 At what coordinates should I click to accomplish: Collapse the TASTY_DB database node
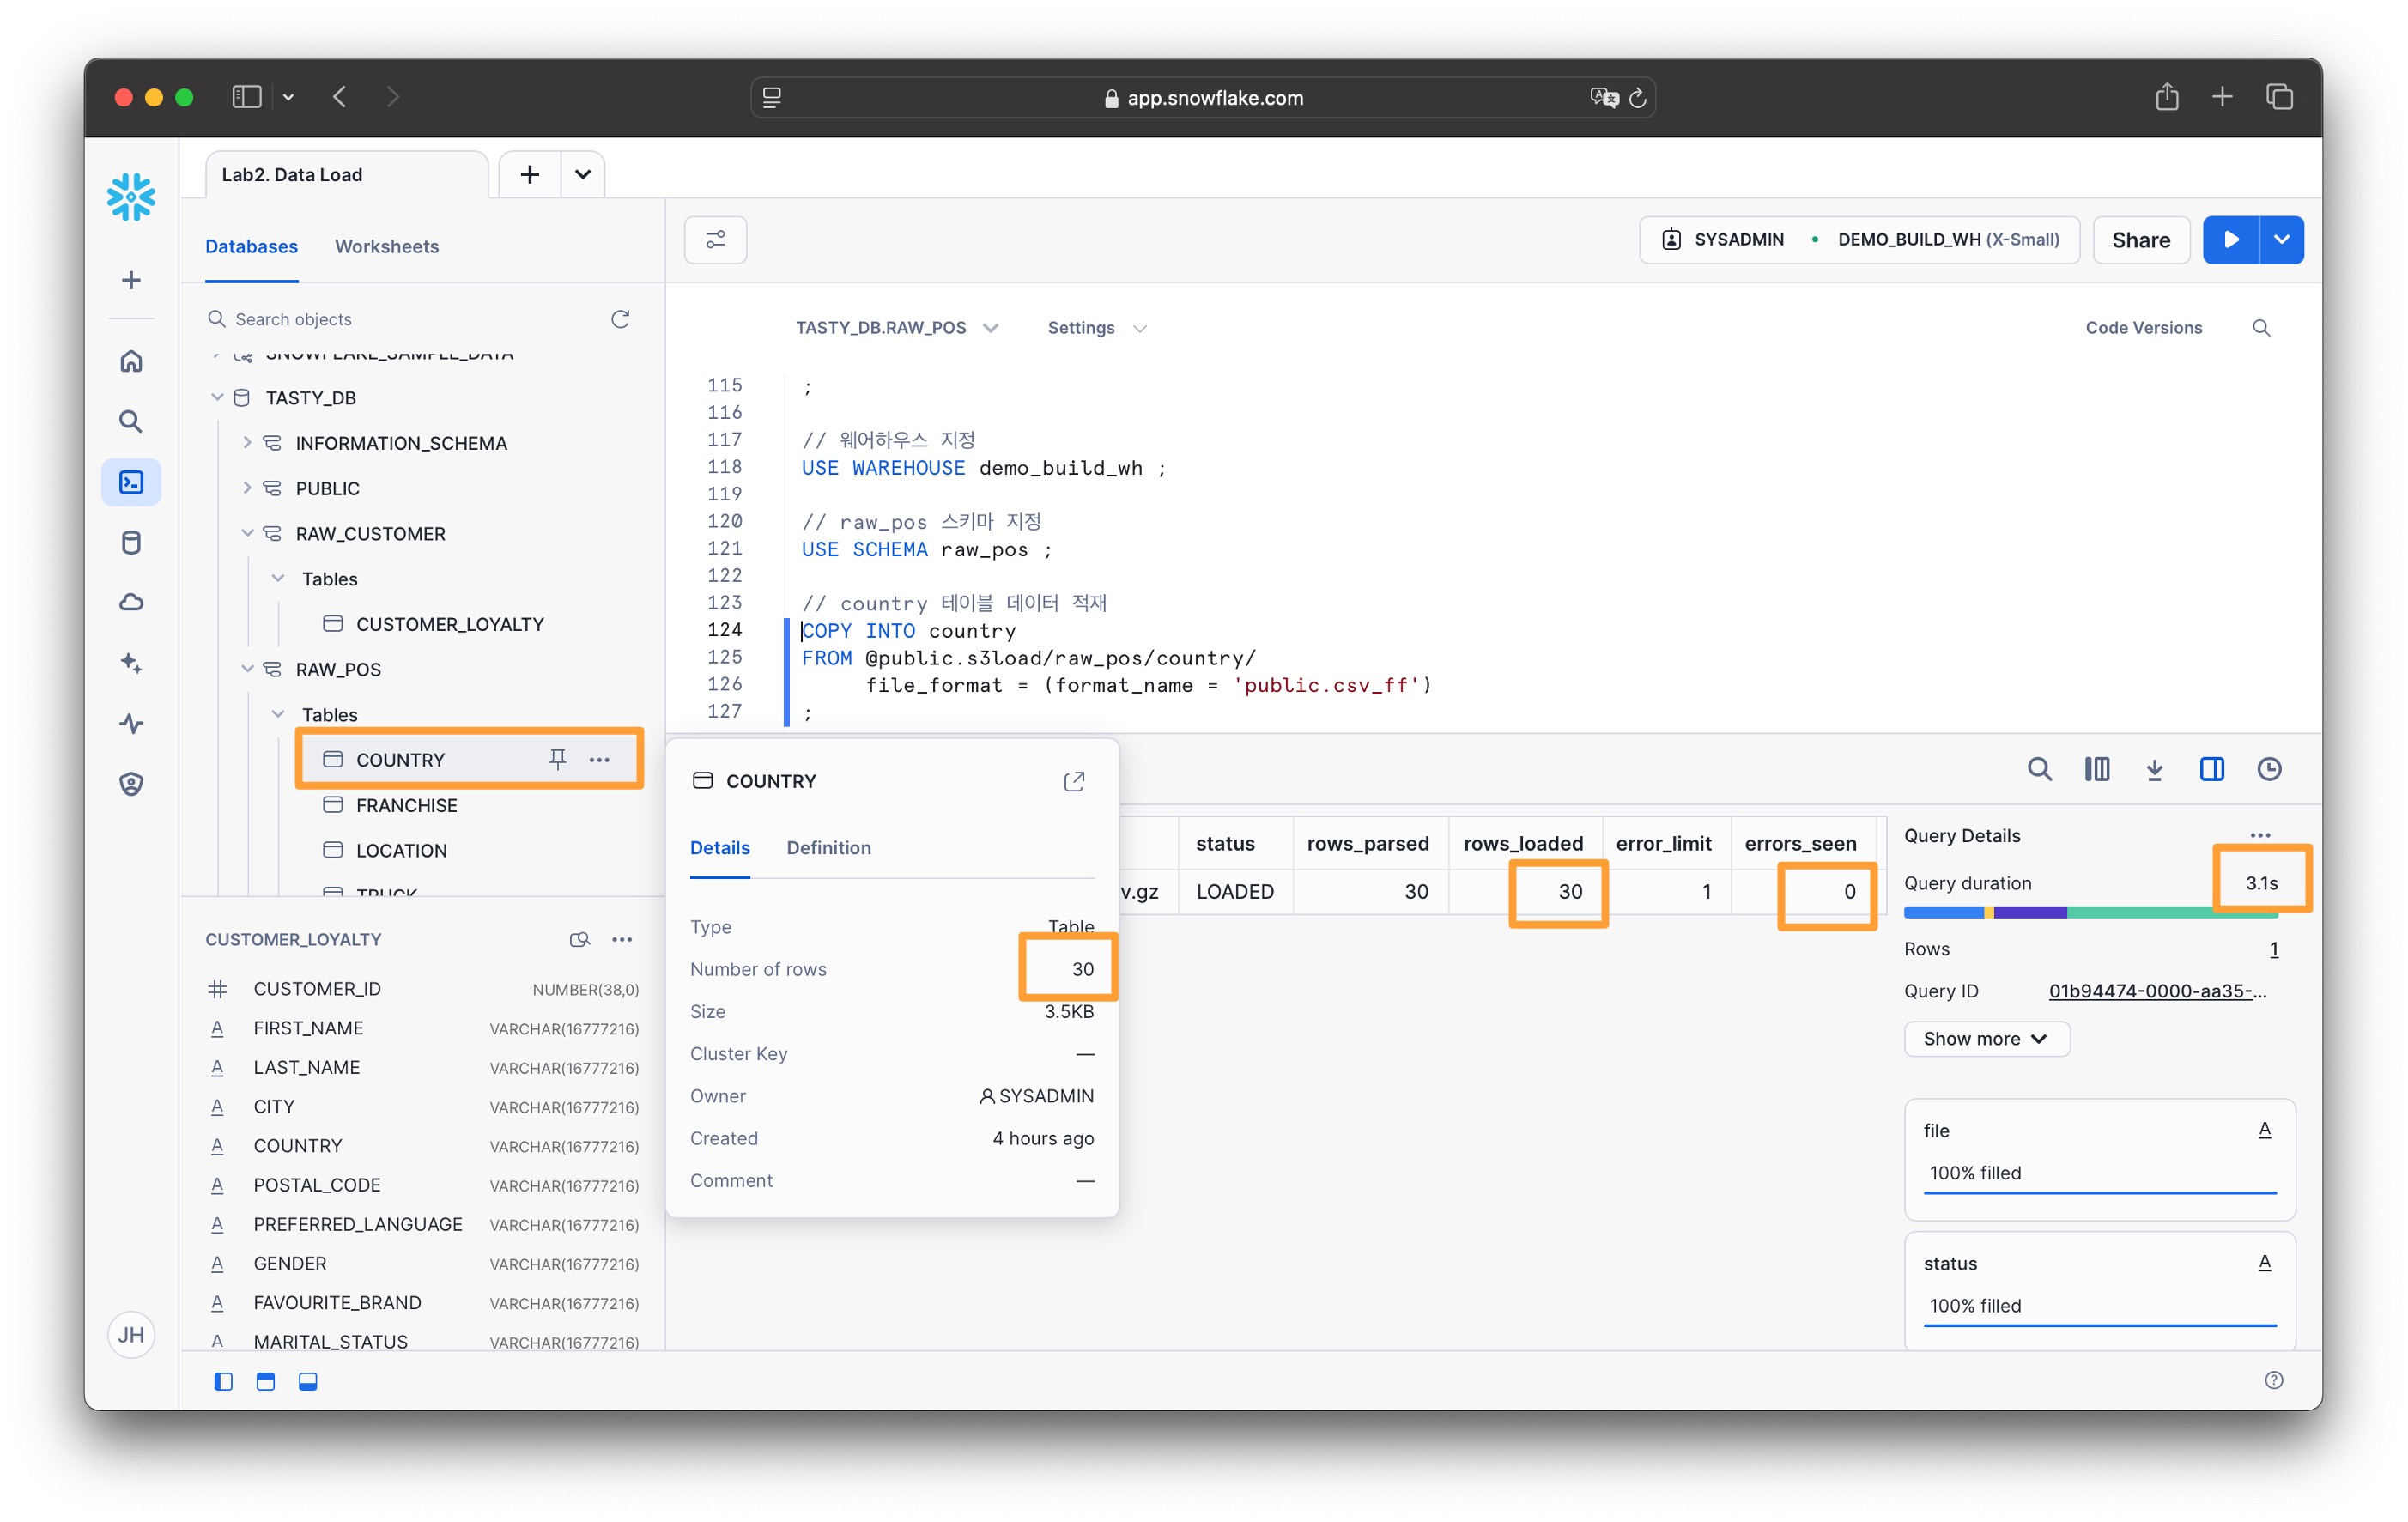coord(217,398)
